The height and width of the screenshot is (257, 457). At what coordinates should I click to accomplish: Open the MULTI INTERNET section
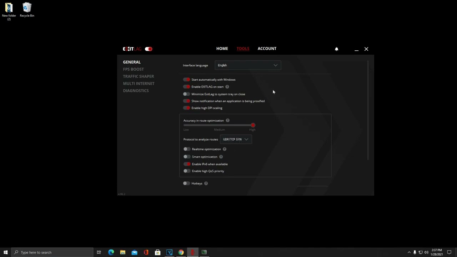click(x=139, y=84)
